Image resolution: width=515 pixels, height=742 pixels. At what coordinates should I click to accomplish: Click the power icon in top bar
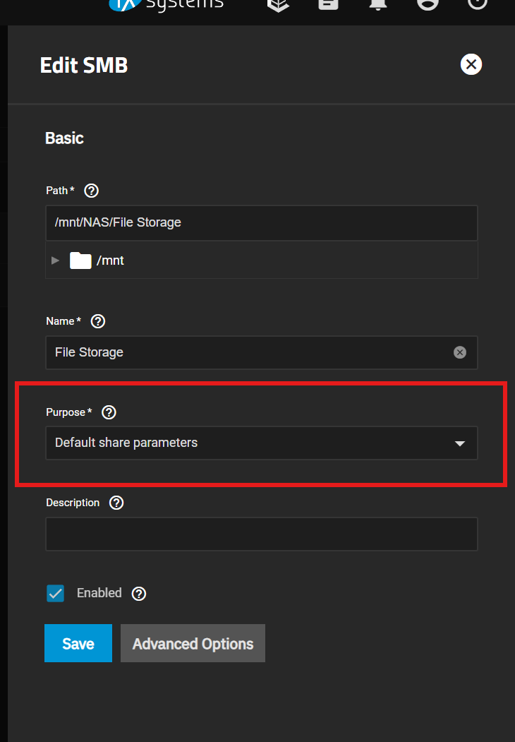477,4
